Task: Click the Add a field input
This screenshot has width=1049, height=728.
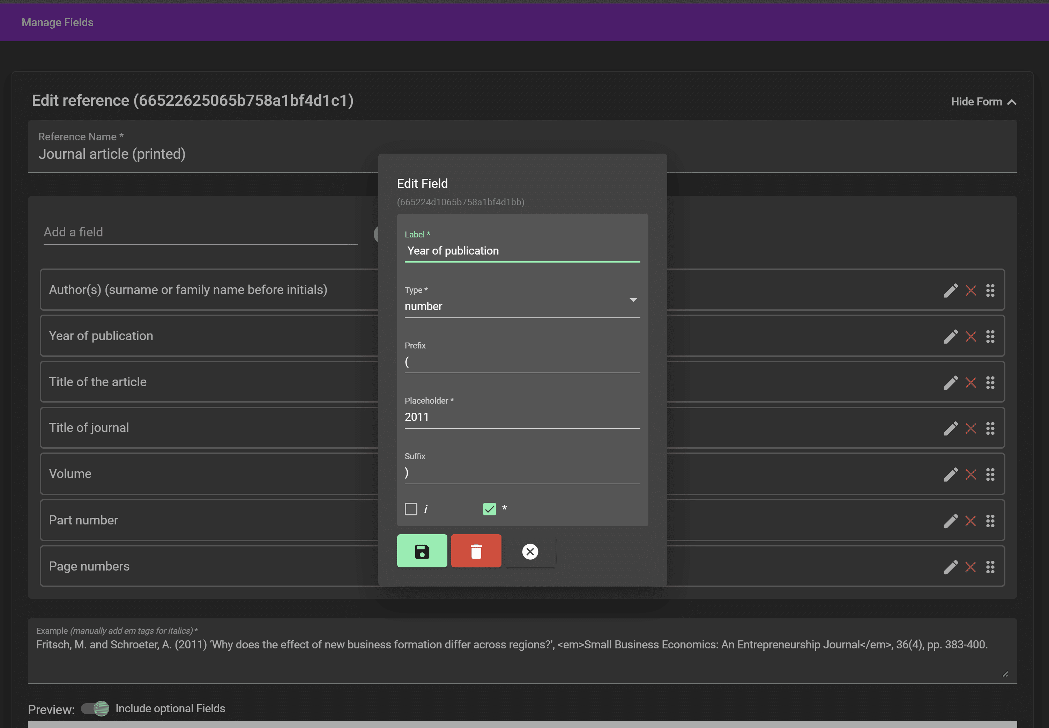Action: point(200,232)
